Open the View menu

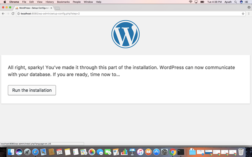(x=40, y=2)
